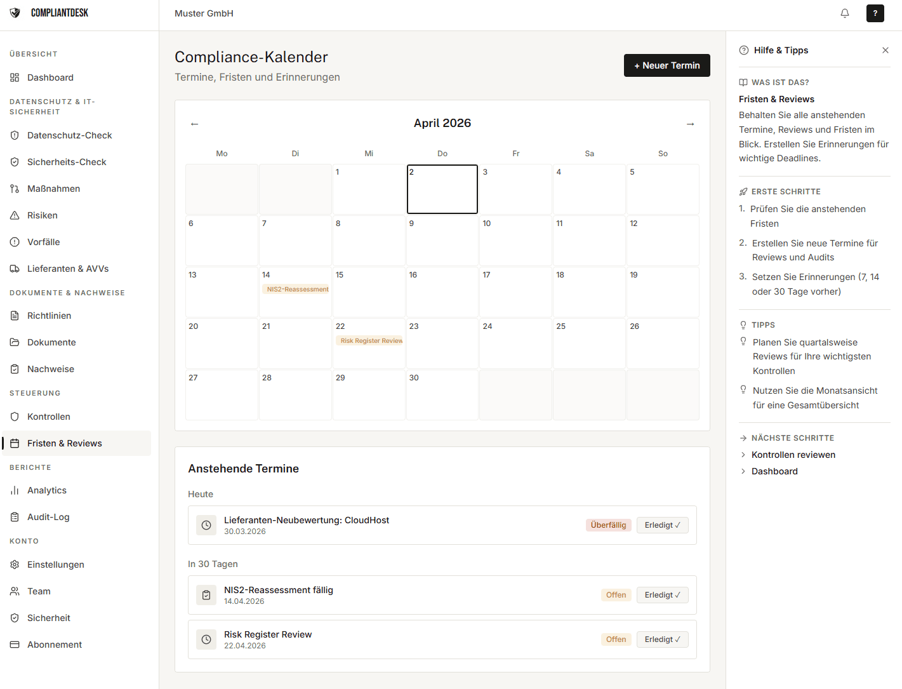The image size is (902, 689).
Task: Go to previous month with left arrow
Action: (195, 124)
